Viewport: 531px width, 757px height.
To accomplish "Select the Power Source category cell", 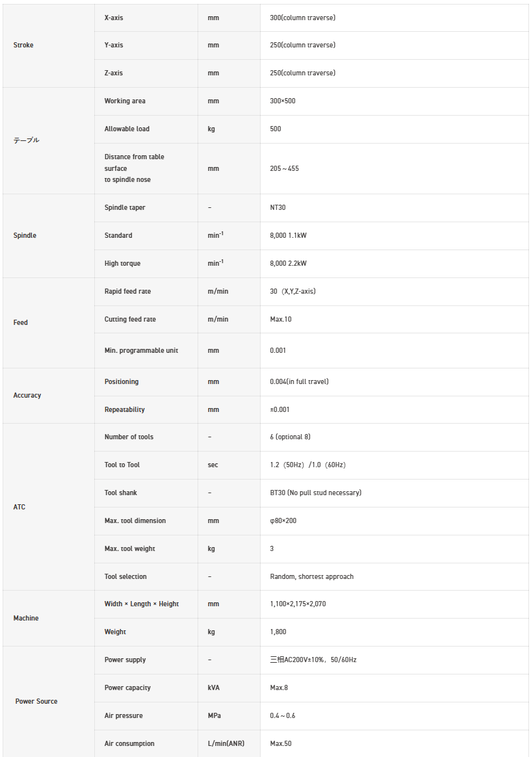I will (x=36, y=701).
